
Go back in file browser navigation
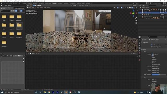(2, 8)
